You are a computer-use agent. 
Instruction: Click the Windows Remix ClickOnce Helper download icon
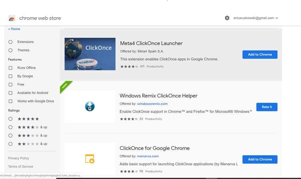(x=90, y=106)
